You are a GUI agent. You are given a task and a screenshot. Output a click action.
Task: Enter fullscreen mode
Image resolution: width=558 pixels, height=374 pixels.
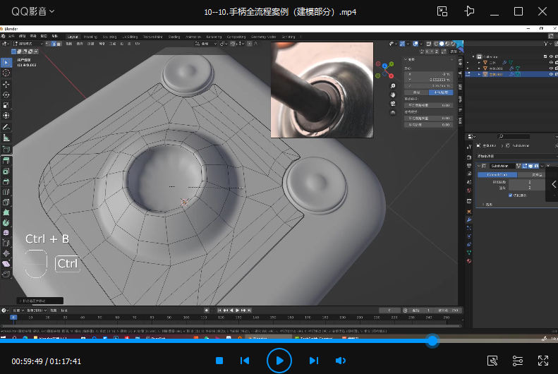click(x=542, y=361)
